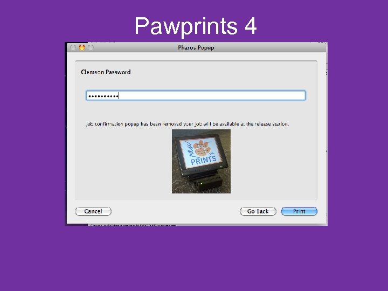Viewport: 388px width, 291px height.
Task: Minimize the popup using the orange button
Action: tap(82, 47)
